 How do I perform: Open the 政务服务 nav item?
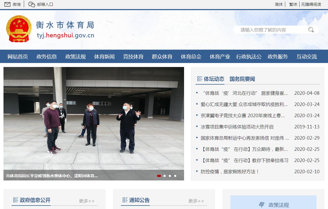coord(278,57)
